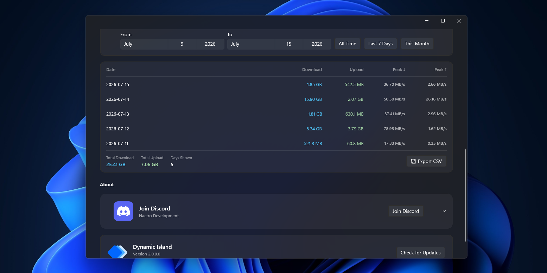Click Check for Updates button
Screen dimensions: 547x273
click(420, 253)
